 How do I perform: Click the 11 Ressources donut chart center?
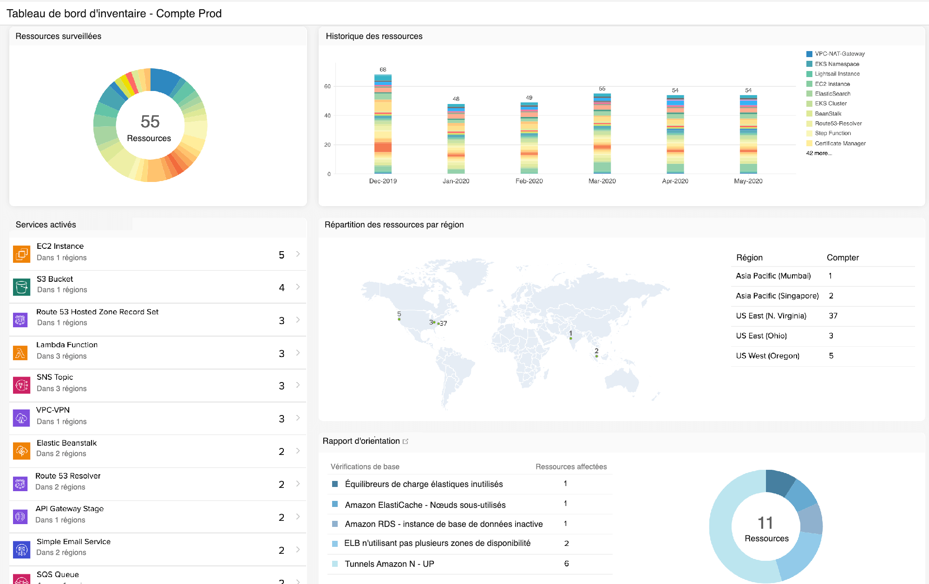click(x=766, y=526)
